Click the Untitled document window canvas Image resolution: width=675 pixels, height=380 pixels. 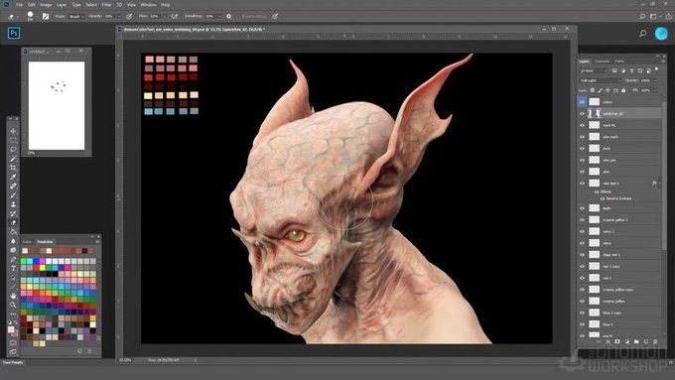coord(57,106)
